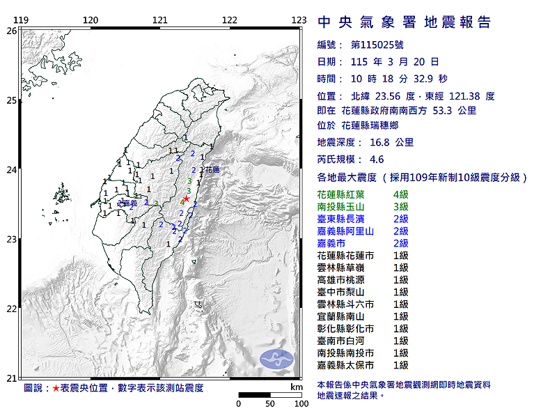Click the 花蓮 city label on the map
The height and width of the screenshot is (418, 557).
(211, 169)
